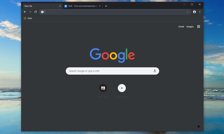Close the Chrome window
The width and height of the screenshot is (224, 134).
[200, 4]
